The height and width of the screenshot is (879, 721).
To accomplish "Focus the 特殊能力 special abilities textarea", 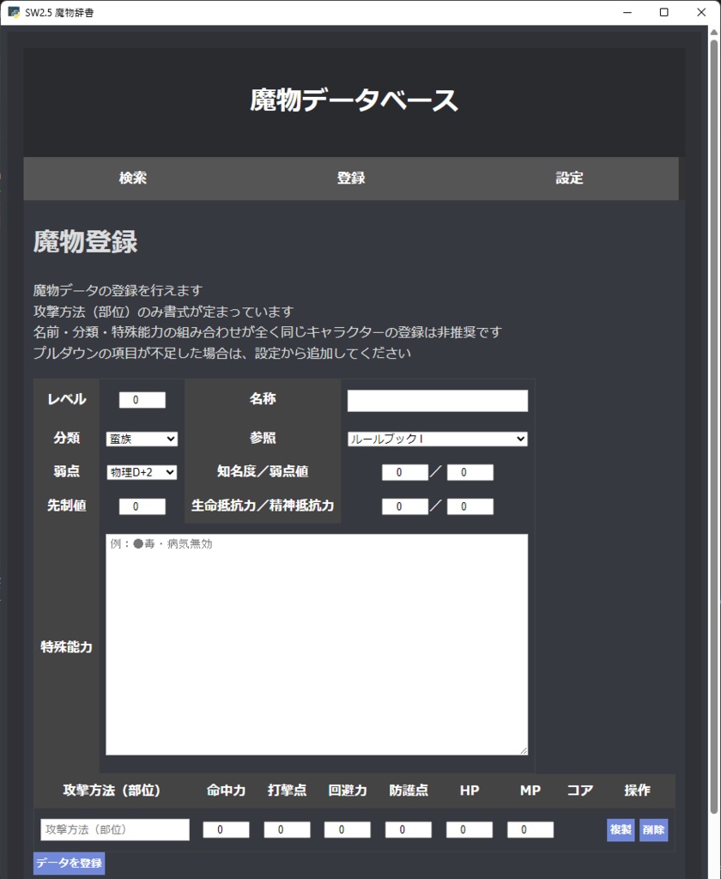I will tap(317, 644).
